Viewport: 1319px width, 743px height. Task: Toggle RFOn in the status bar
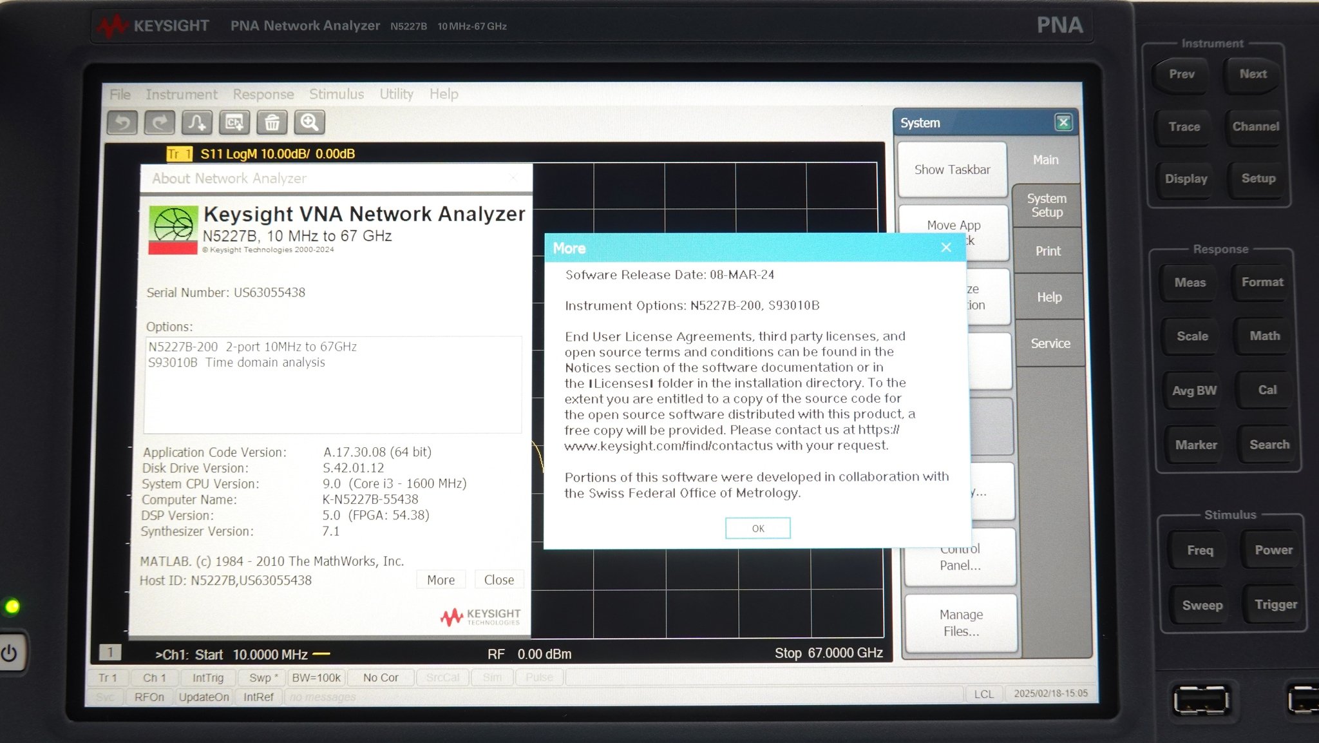click(149, 697)
